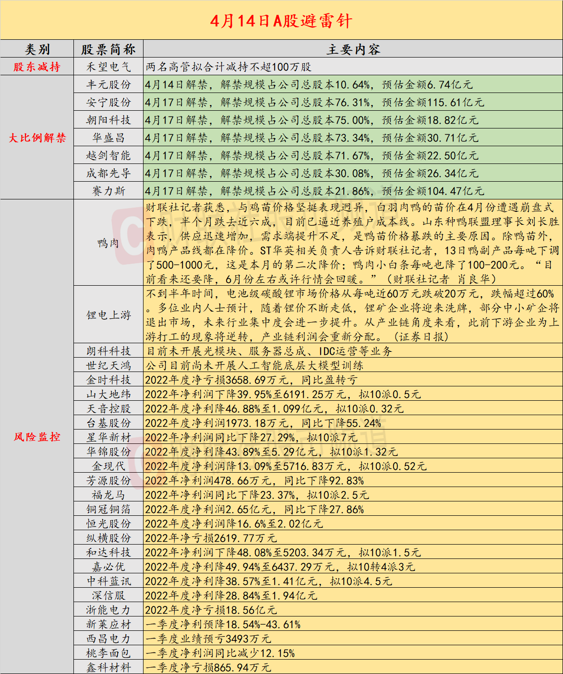Click the stock name 华盛昌
563x674 pixels.
click(x=108, y=138)
